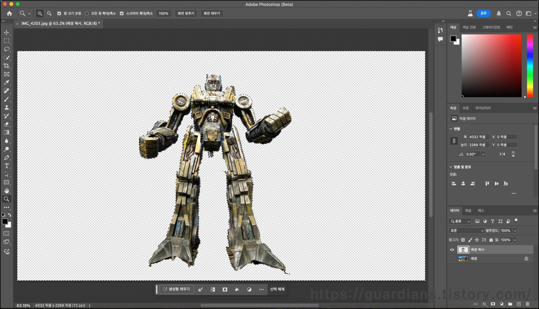Create mask from selection in contextual taskbar
The image size is (539, 309).
click(x=225, y=290)
